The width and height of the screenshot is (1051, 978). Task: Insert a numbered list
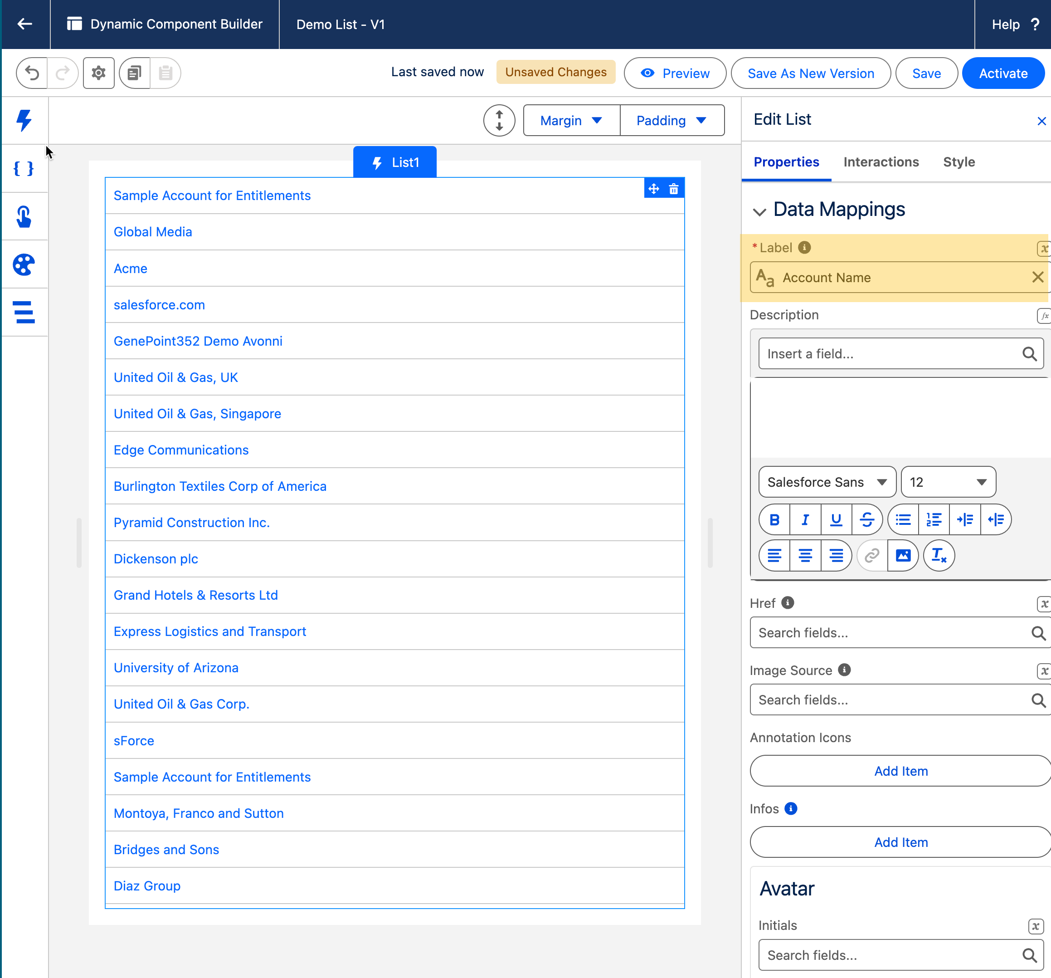pyautogui.click(x=934, y=520)
